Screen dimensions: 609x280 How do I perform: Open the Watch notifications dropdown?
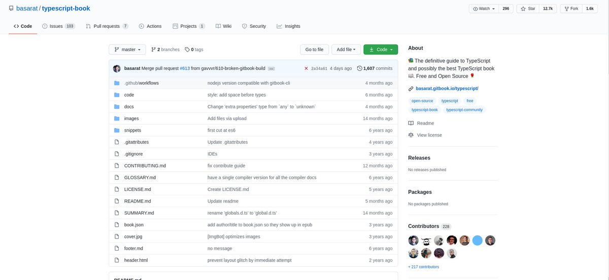484,9
